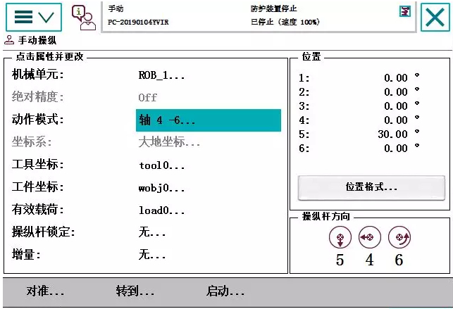Close the manual jogging window
This screenshot has height=309, width=453.
click(435, 18)
